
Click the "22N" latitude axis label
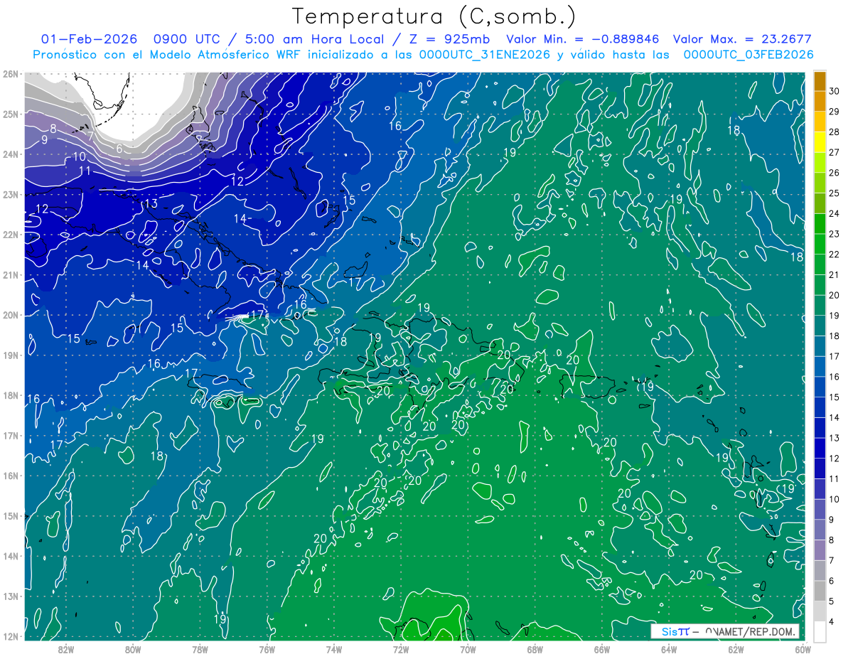coord(10,235)
